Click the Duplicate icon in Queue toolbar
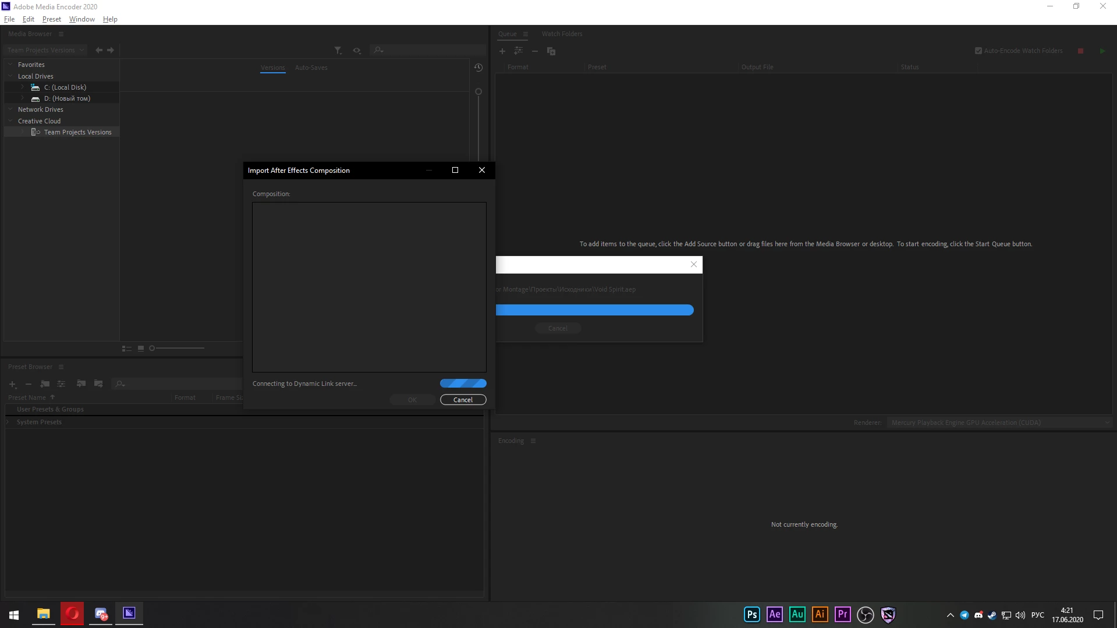Viewport: 1117px width, 628px height. pyautogui.click(x=551, y=51)
